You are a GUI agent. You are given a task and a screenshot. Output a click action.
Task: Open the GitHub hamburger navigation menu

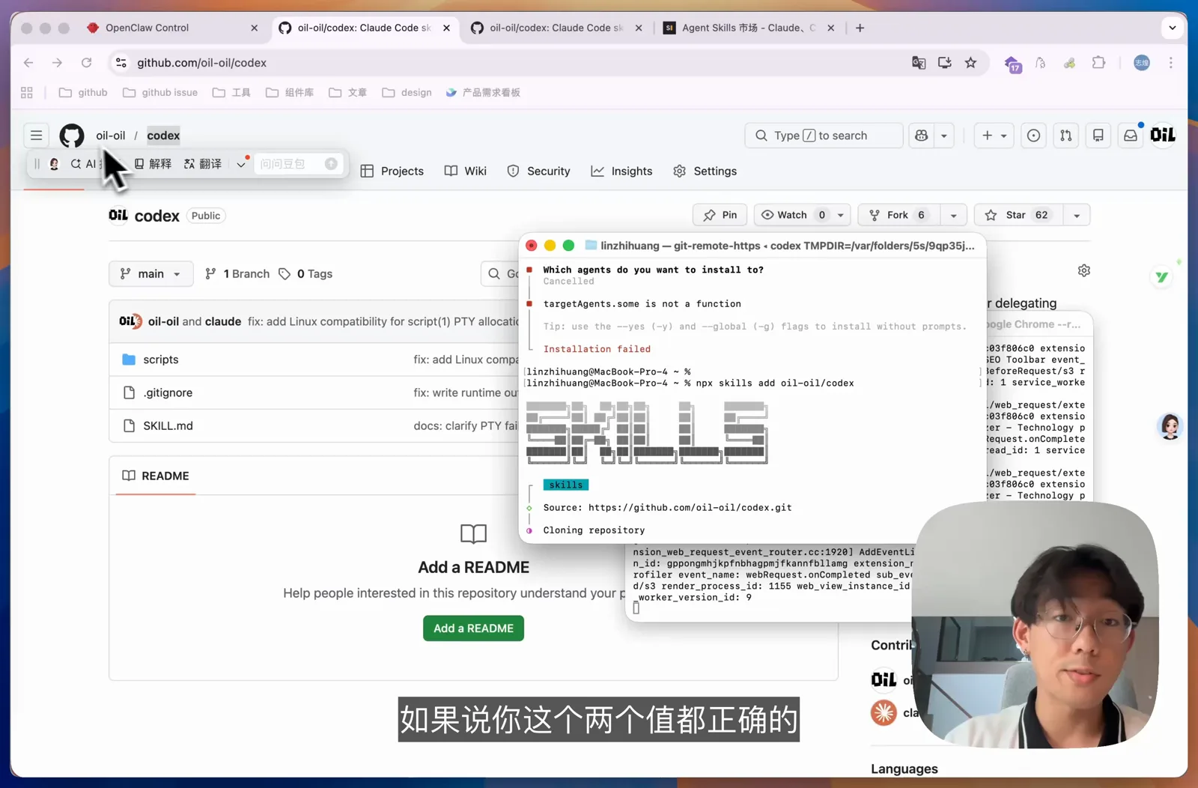pos(36,136)
